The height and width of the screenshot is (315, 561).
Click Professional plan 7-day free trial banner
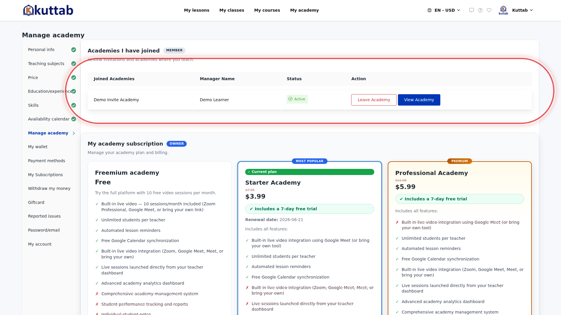[460, 199]
